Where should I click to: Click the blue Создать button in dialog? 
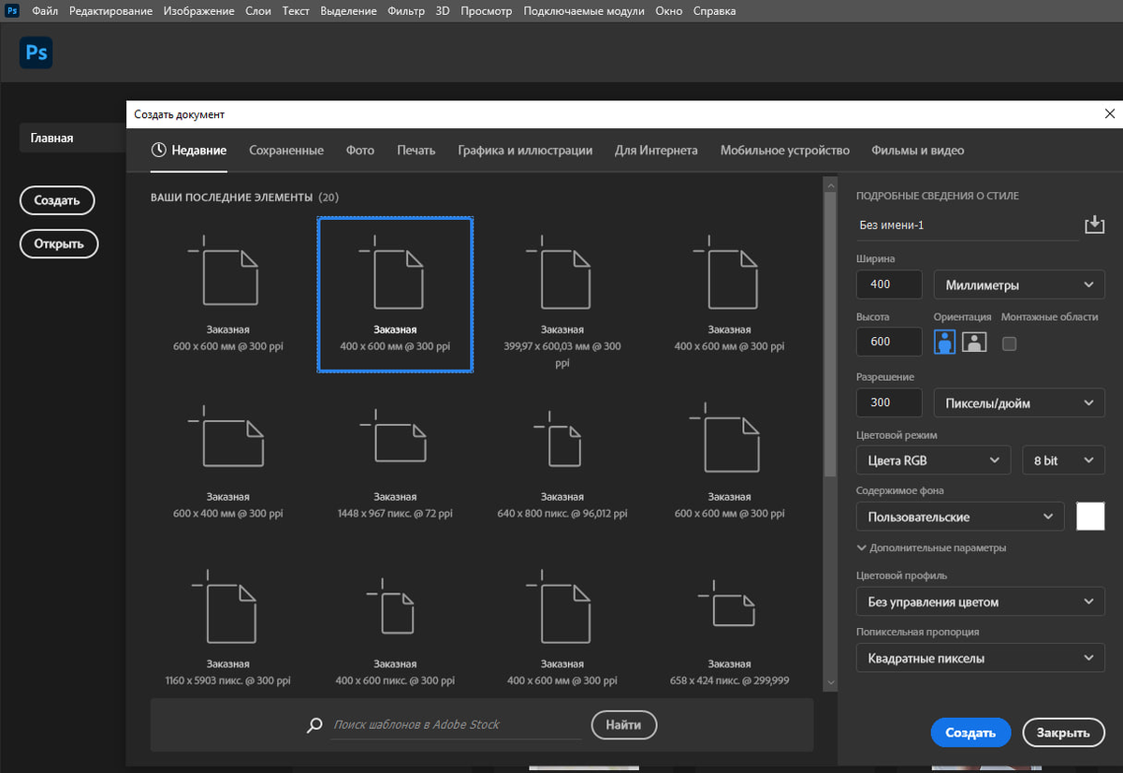click(970, 733)
